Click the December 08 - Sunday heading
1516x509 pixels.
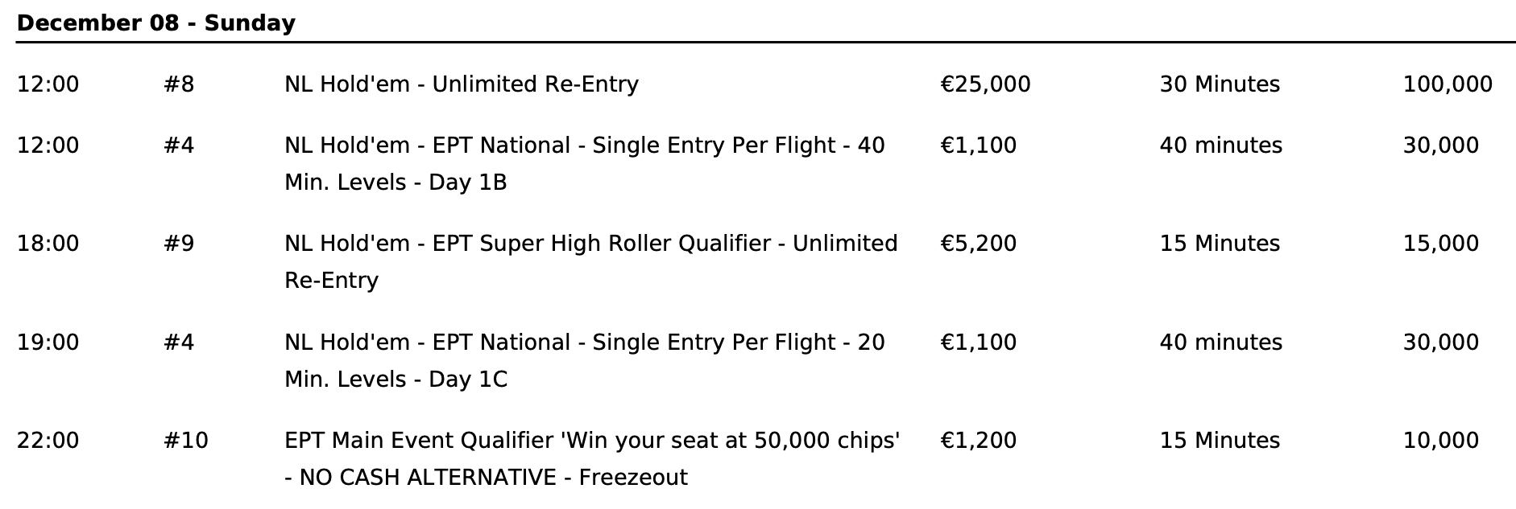pyautogui.click(x=155, y=23)
